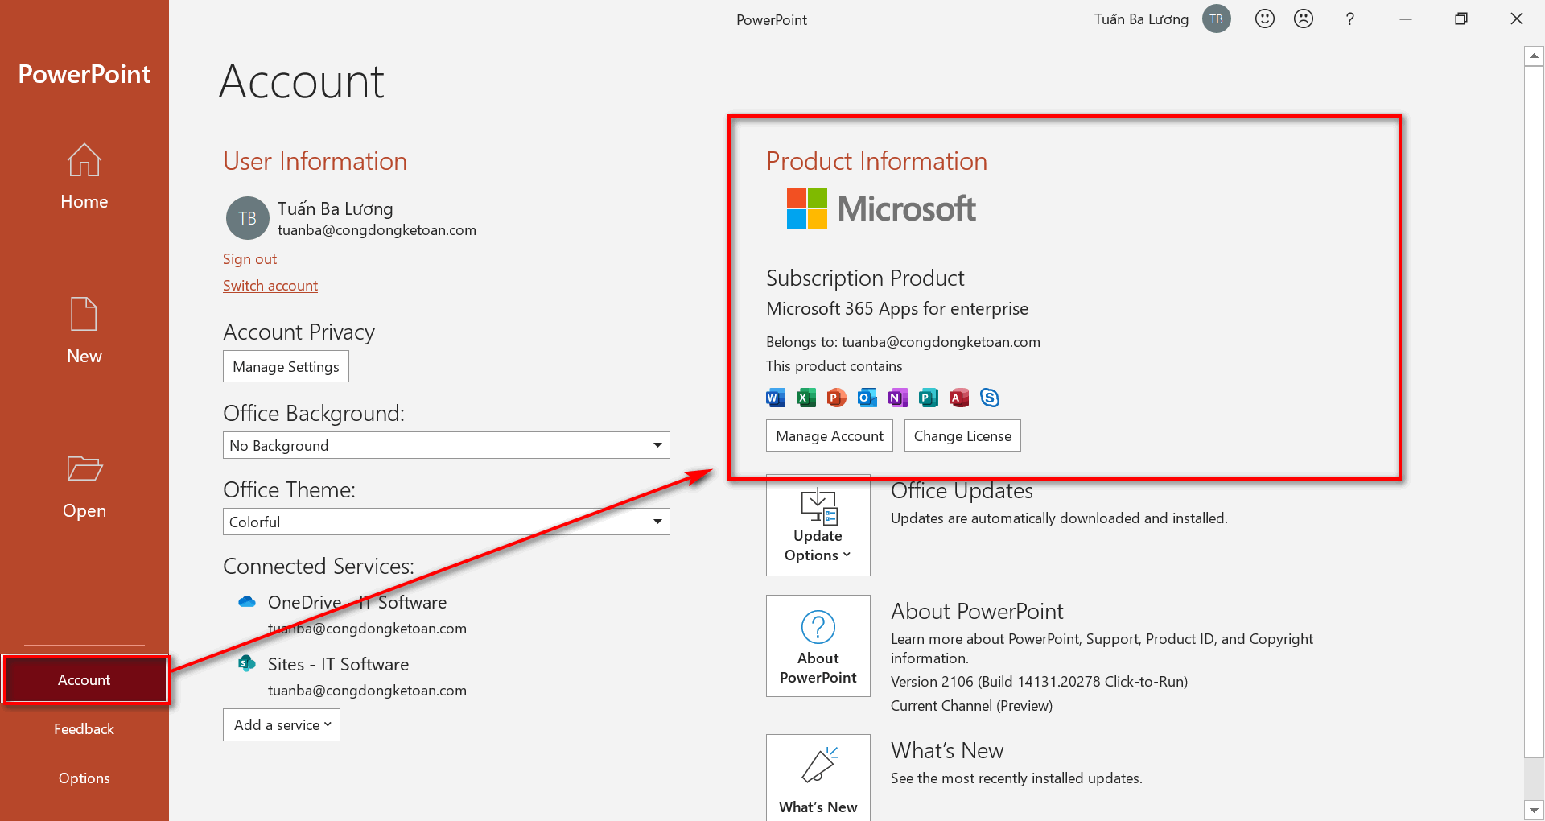Screen dimensions: 1545x821
Task: Click the smiley face feedback icon
Action: point(1264,19)
